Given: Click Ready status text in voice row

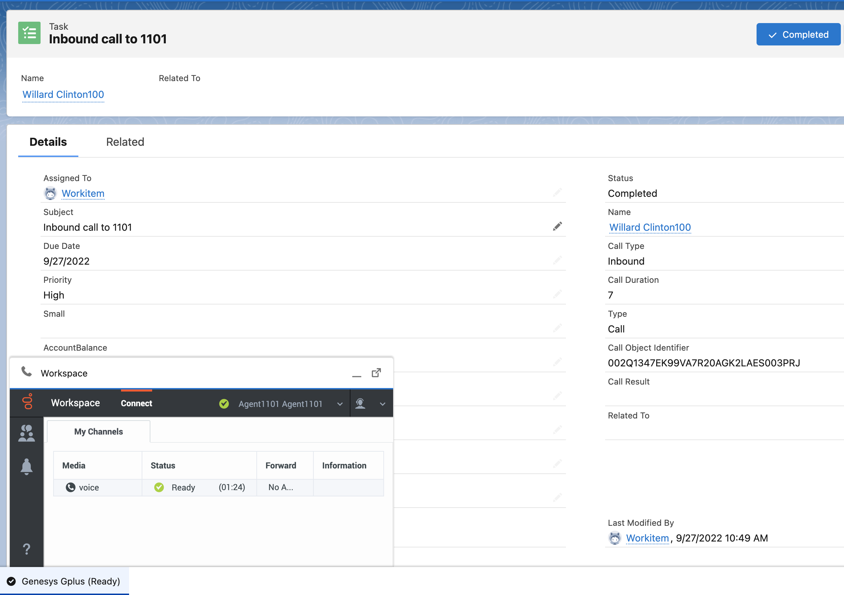Looking at the screenshot, I should point(183,487).
